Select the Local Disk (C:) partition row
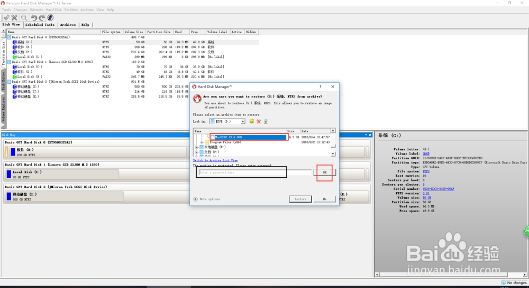 tap(133, 67)
